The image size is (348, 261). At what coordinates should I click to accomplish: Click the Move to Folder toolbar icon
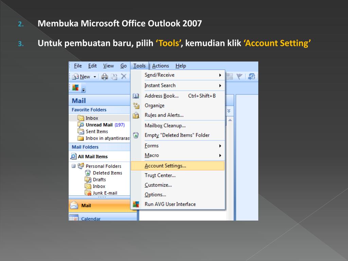coord(114,77)
